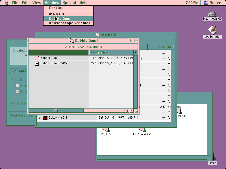Click the left scroll arrow in Bubble Gum window
The height and width of the screenshot is (169, 226).
[127, 111]
